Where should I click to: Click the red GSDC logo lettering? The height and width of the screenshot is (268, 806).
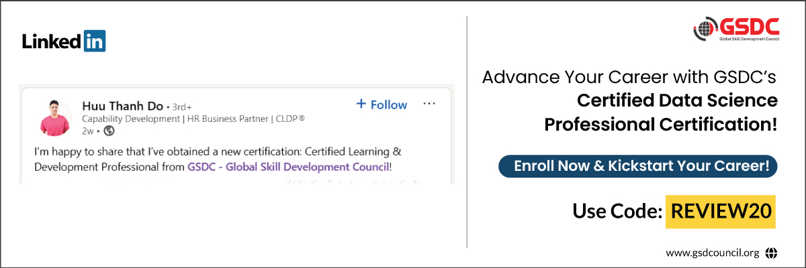pyautogui.click(x=749, y=27)
